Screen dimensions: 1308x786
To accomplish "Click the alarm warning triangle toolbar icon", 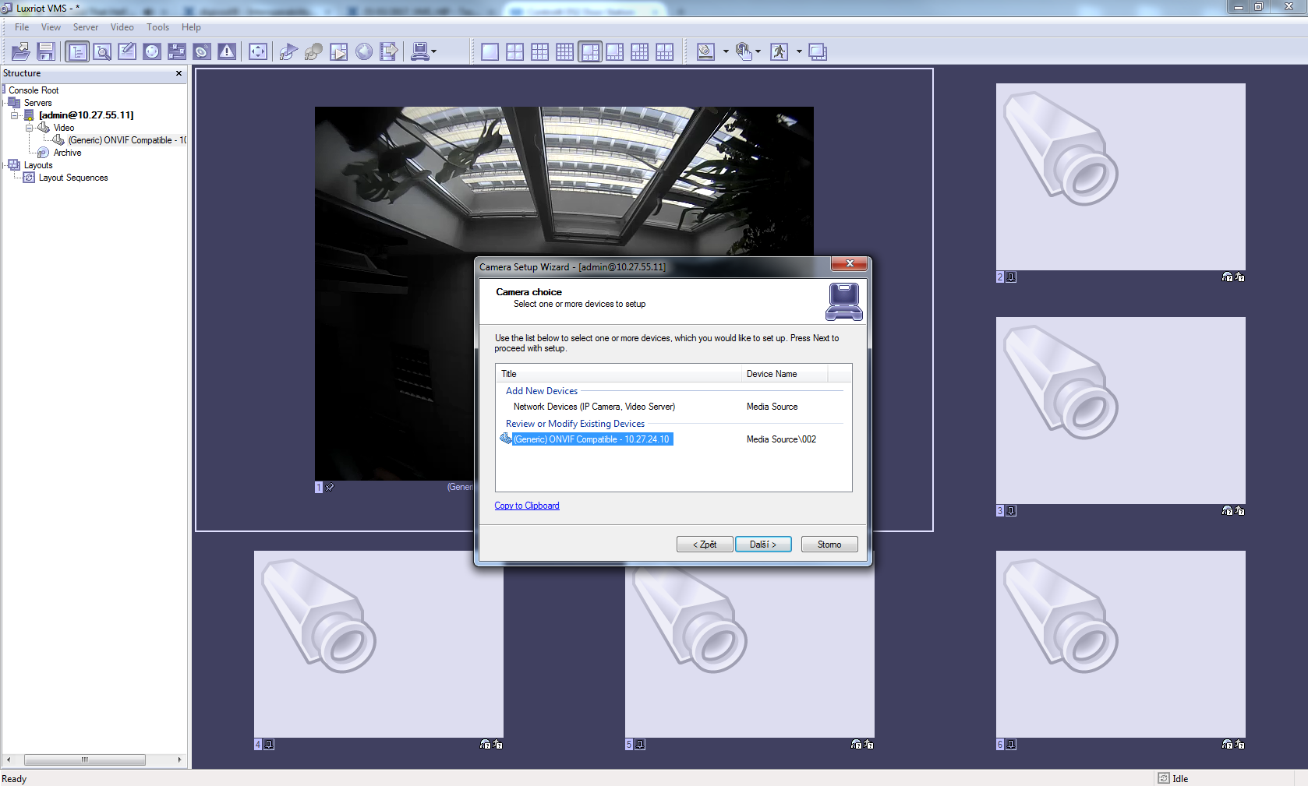I will tap(227, 52).
